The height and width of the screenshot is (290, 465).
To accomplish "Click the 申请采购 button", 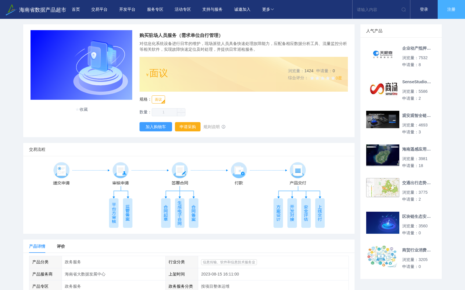I will pyautogui.click(x=188, y=127).
